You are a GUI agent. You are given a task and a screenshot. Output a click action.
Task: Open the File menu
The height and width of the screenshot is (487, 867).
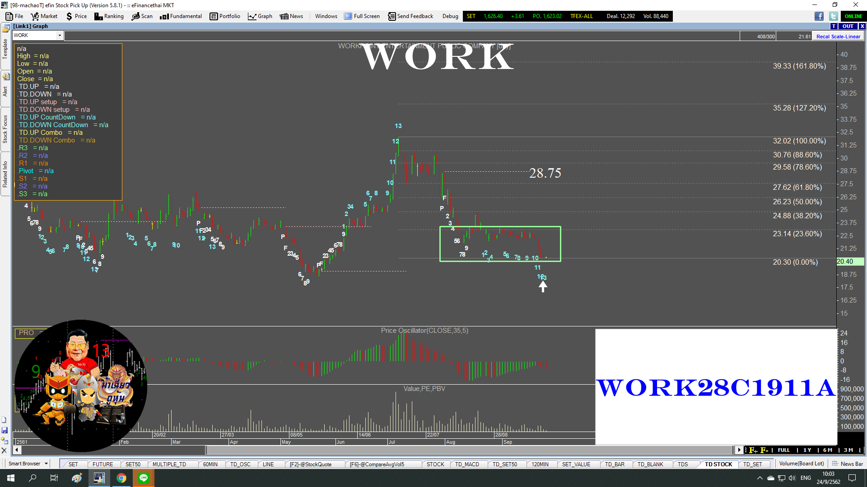pos(14,16)
